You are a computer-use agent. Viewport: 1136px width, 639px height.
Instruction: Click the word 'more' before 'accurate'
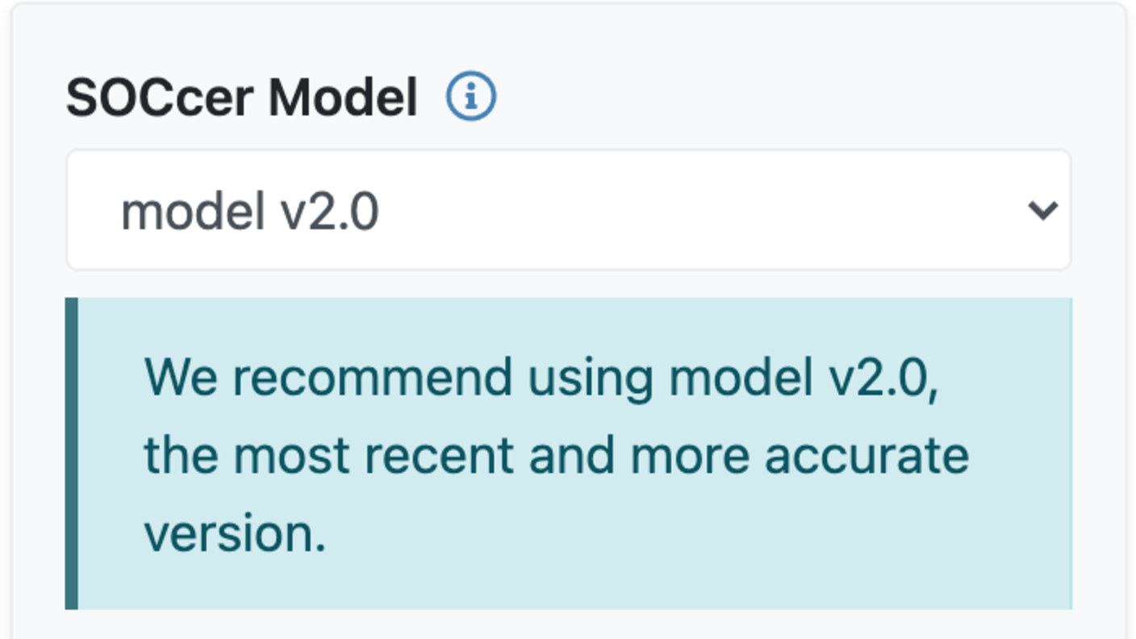click(x=690, y=456)
